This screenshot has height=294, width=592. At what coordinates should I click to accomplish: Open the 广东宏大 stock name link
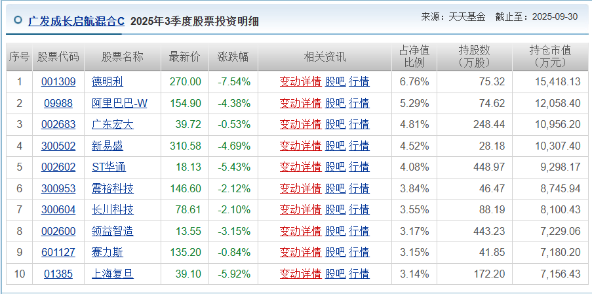[113, 124]
